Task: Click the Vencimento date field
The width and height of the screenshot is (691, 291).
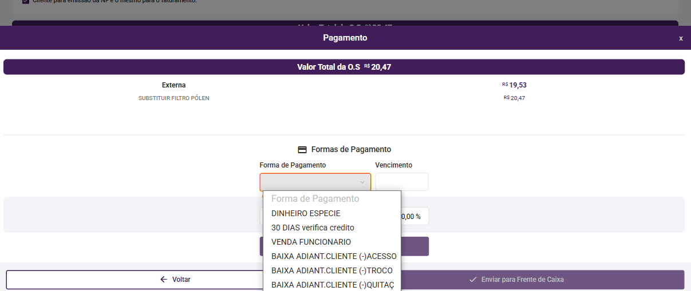Action: pos(401,182)
